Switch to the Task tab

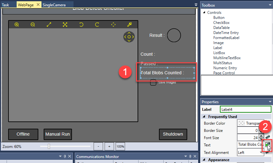click(x=6, y=5)
